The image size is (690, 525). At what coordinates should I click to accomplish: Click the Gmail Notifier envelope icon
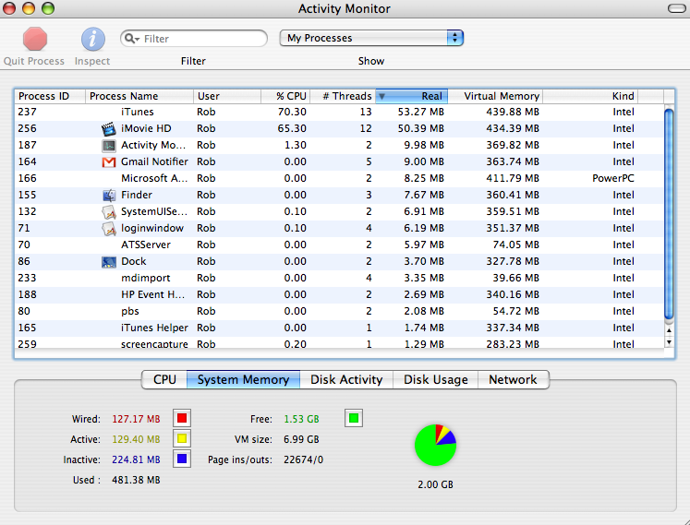(x=108, y=162)
